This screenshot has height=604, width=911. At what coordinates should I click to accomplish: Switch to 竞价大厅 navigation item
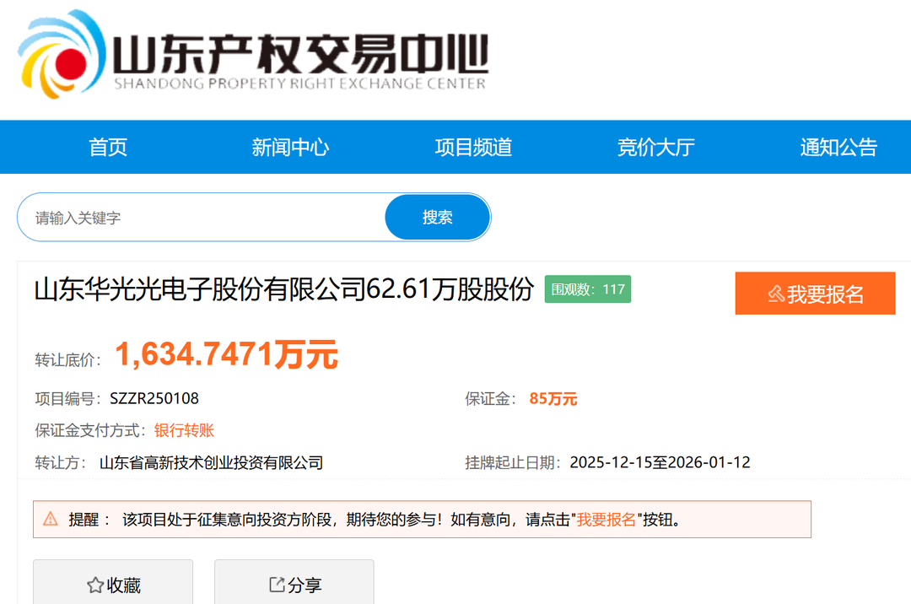coord(655,148)
